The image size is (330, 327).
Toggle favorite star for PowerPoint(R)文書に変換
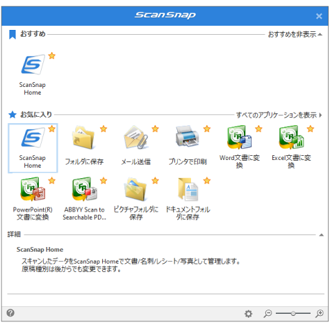pos(52,180)
